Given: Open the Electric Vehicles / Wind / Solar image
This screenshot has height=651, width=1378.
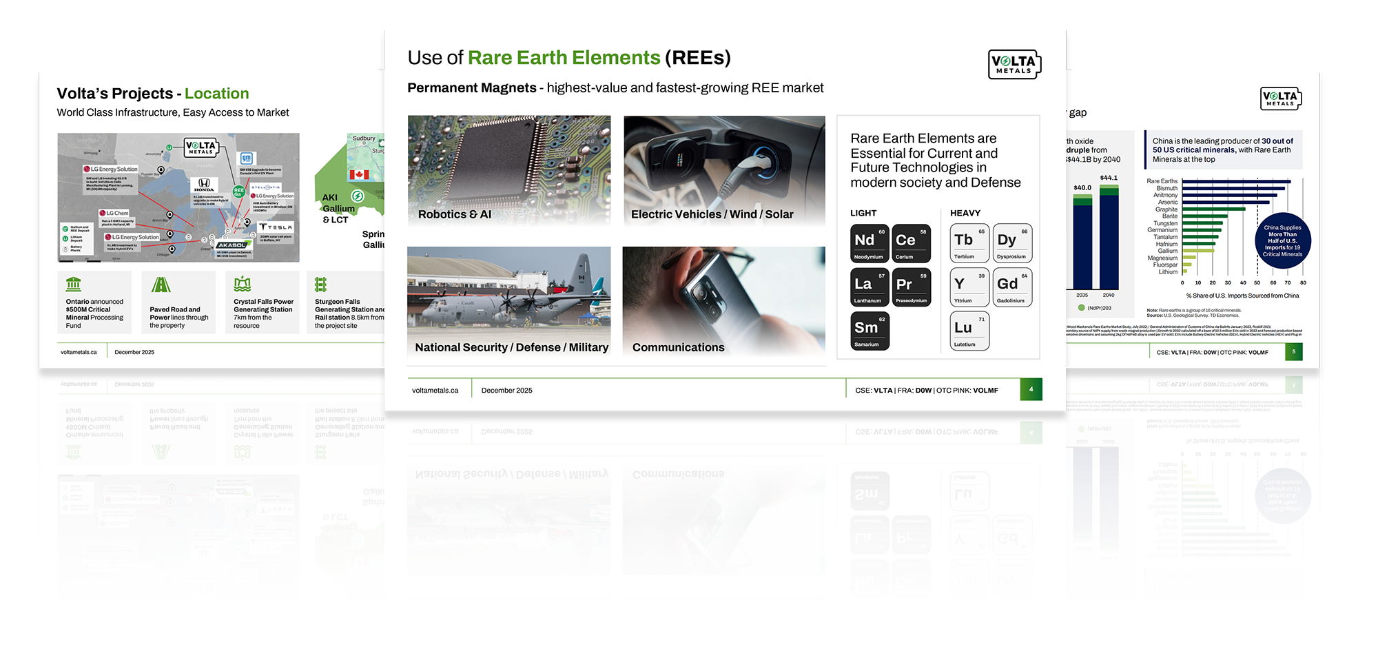Looking at the screenshot, I should (724, 170).
